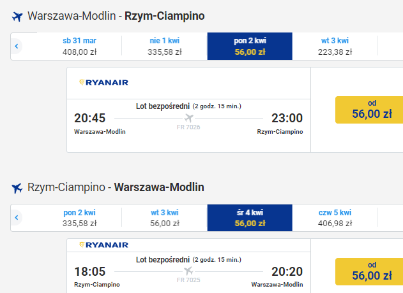Select return date czw 5 kwi
The height and width of the screenshot is (293, 403).
(x=335, y=218)
